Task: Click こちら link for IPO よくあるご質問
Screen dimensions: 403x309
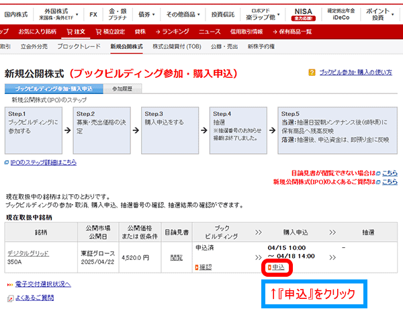Action: coord(390,182)
